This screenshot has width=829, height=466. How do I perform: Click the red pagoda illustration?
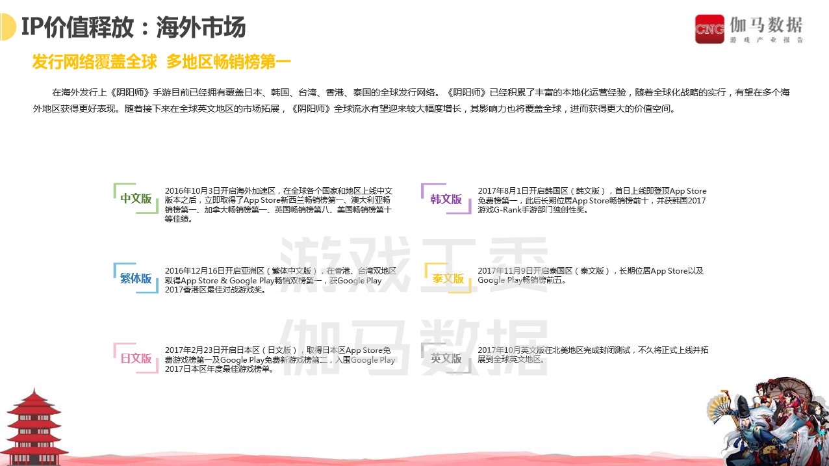coord(34,426)
